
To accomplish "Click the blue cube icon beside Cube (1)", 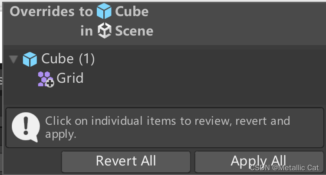I will (30, 59).
